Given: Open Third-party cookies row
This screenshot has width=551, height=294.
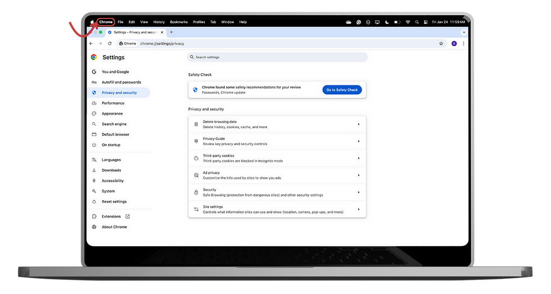Looking at the screenshot, I should click(x=277, y=159).
